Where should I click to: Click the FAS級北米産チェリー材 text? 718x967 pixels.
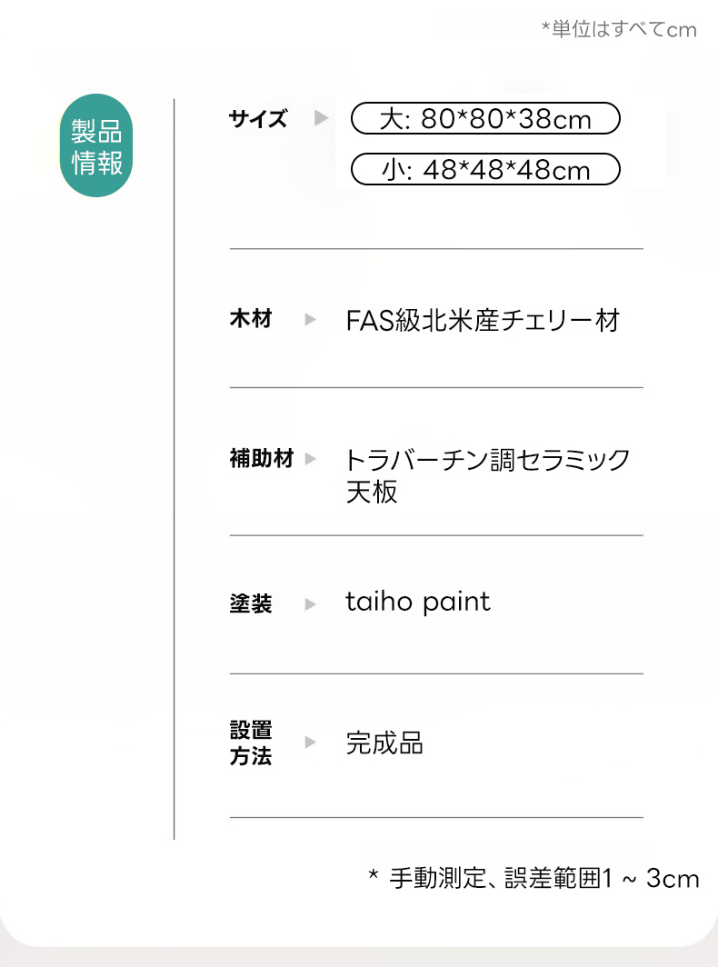(x=483, y=321)
